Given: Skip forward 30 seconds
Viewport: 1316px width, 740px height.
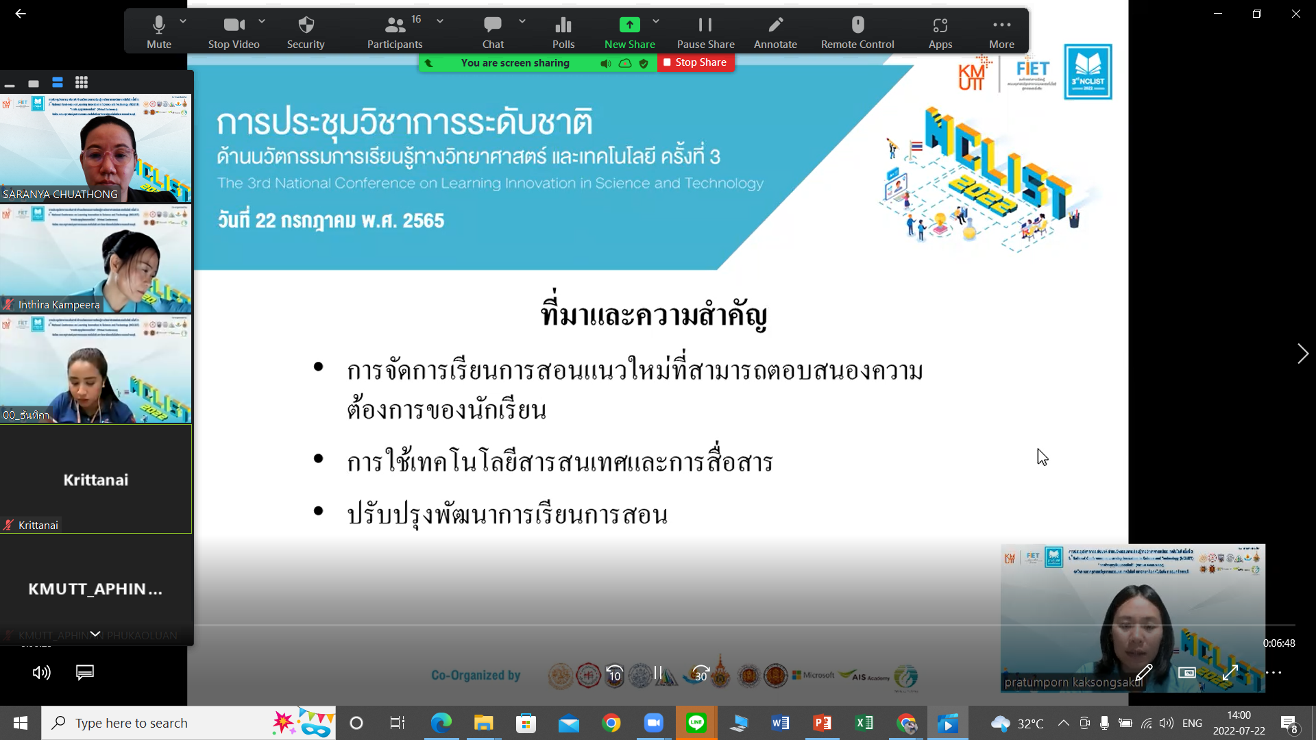Looking at the screenshot, I should (700, 674).
